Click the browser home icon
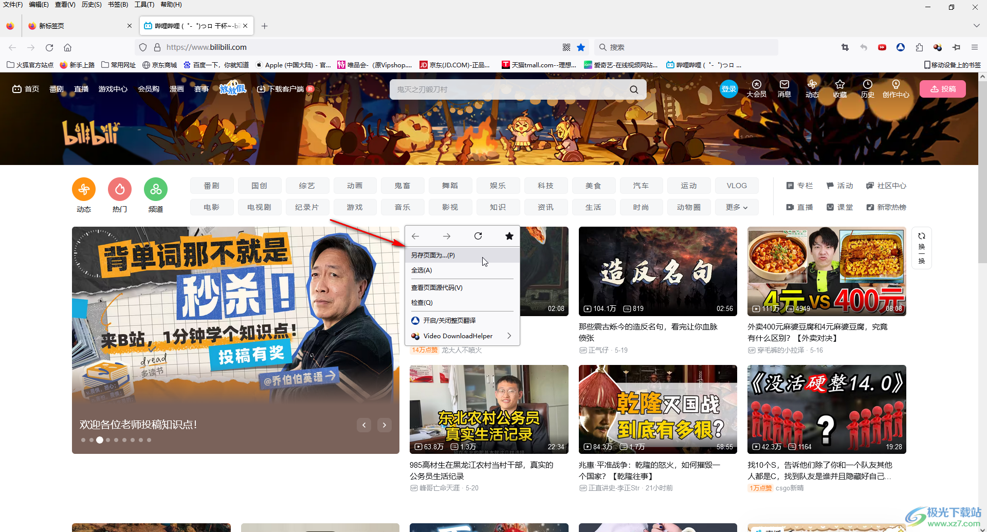 point(67,47)
